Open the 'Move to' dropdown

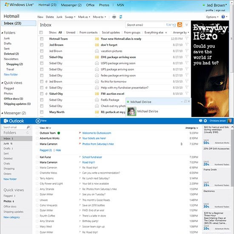(x=99, y=17)
